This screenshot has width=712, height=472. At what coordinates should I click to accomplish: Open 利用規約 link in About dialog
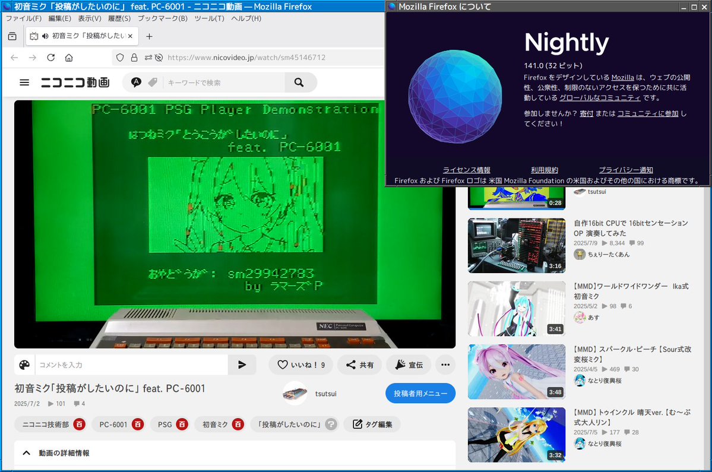click(x=545, y=170)
